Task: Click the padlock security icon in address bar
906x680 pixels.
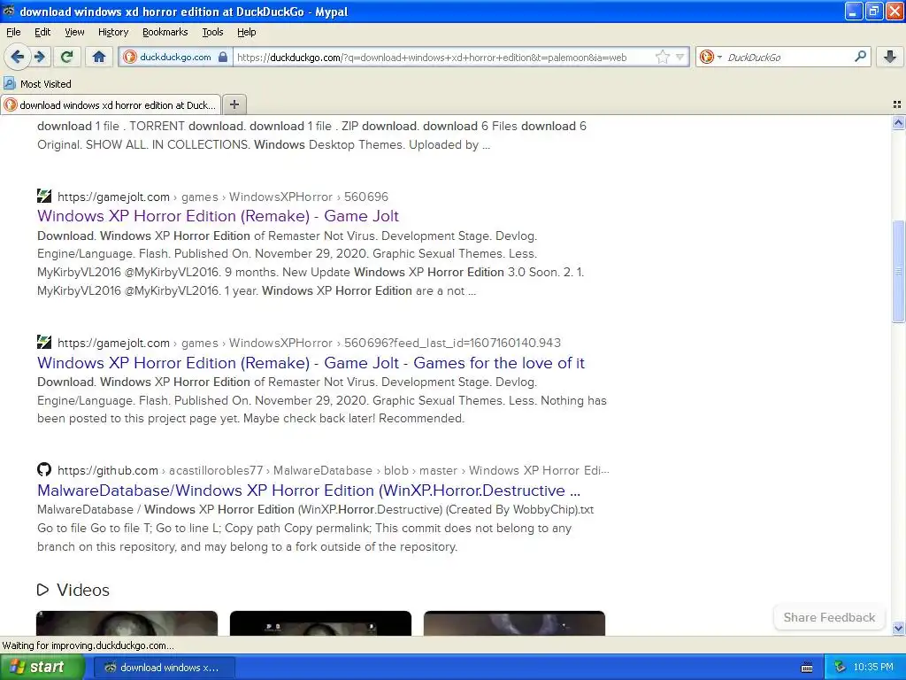Action: [x=223, y=57]
